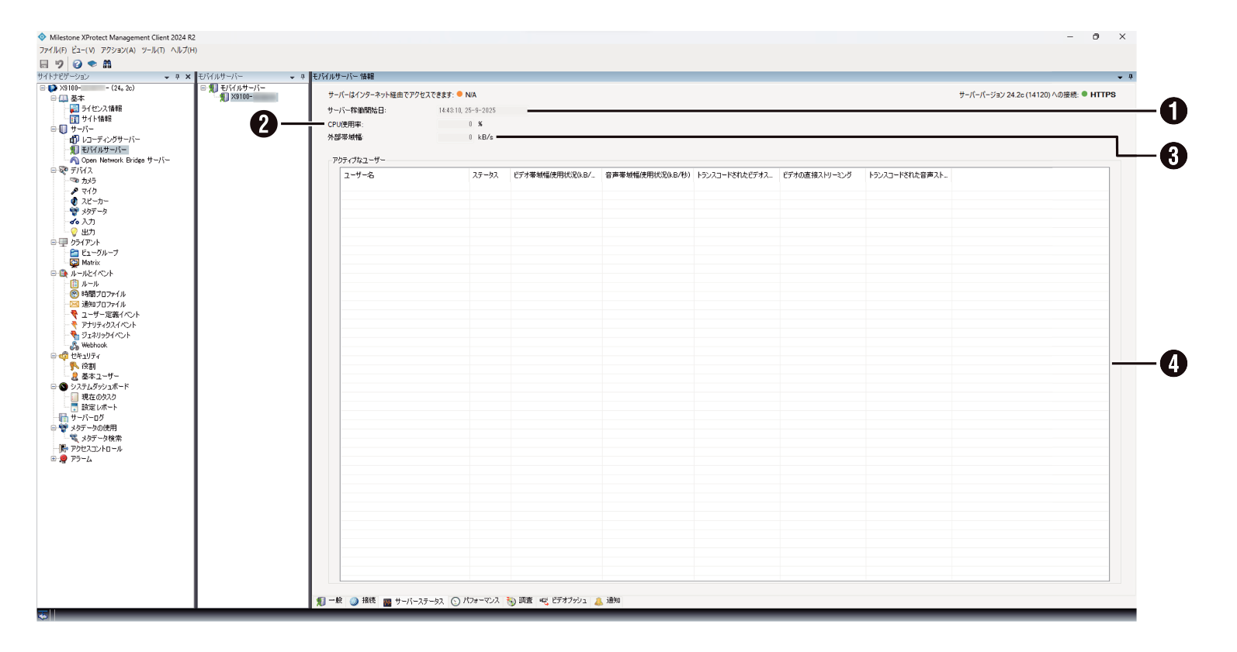Screen dimensions: 1237x652
Task: Click ステータス column header
Action: [x=490, y=175]
